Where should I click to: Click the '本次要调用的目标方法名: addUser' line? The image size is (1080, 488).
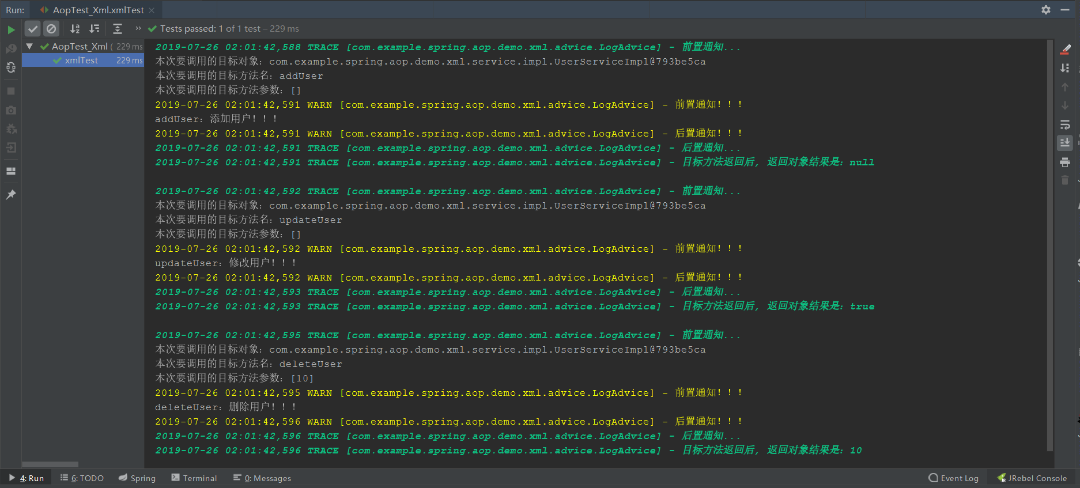pyautogui.click(x=239, y=75)
